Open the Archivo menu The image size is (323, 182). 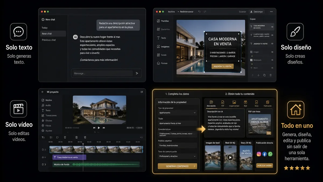[171, 12]
